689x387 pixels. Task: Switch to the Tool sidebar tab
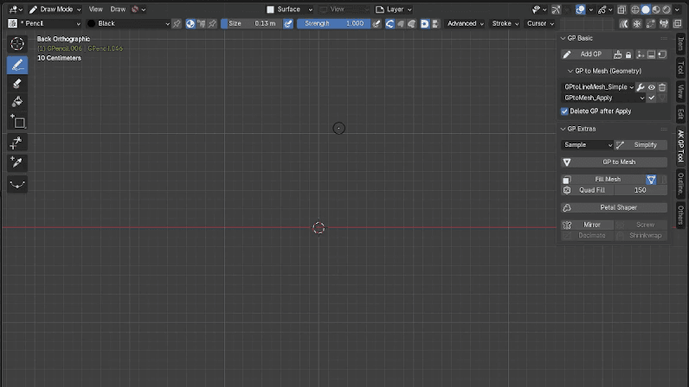coord(680,68)
